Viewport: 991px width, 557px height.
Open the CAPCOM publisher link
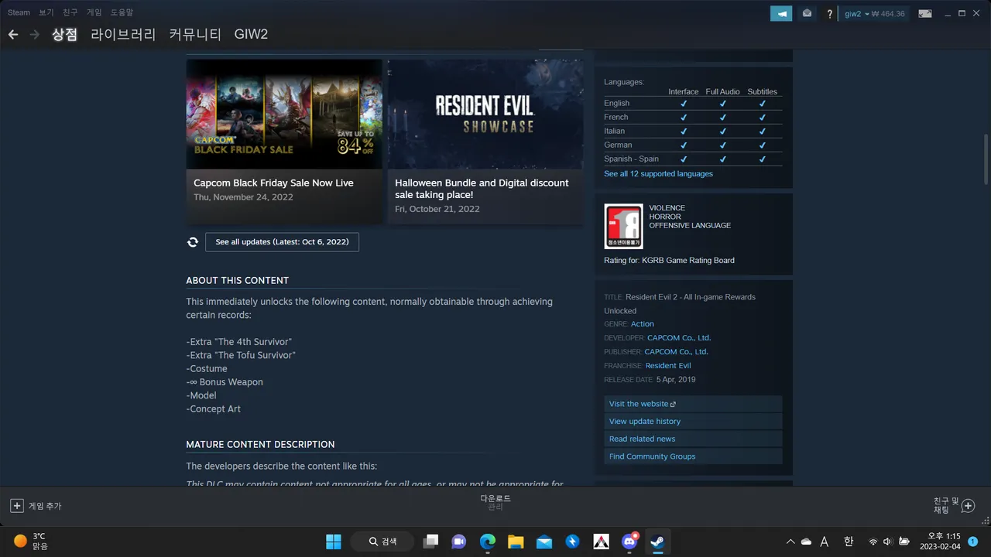click(676, 352)
